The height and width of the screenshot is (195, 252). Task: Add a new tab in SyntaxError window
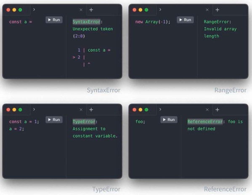pos(91,10)
